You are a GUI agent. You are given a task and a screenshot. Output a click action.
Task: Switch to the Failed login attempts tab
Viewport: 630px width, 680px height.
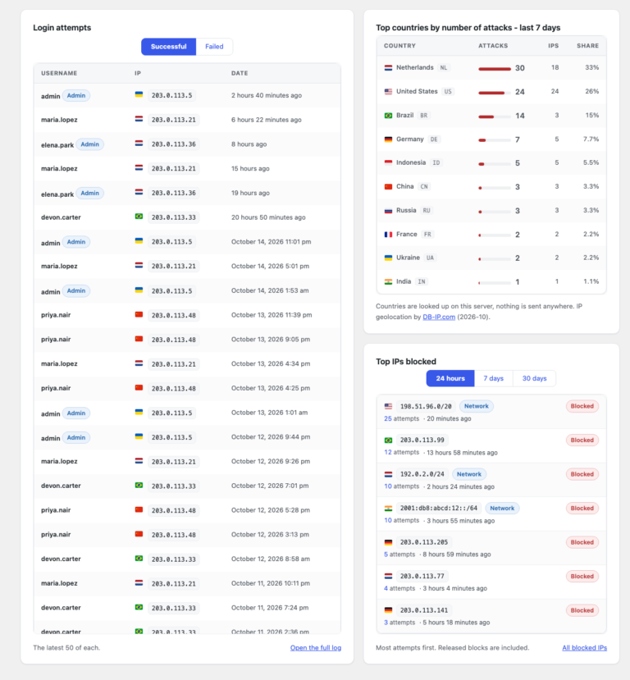point(214,47)
